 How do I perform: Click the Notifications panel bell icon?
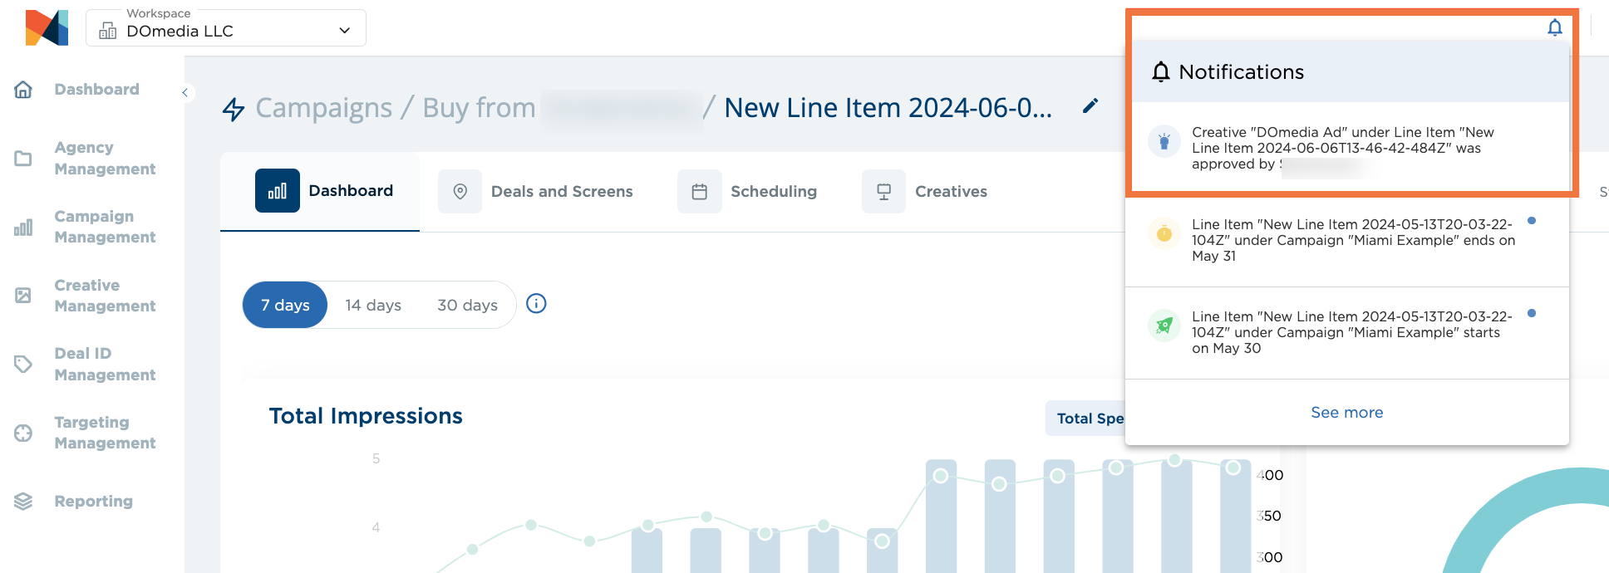pos(1161,72)
